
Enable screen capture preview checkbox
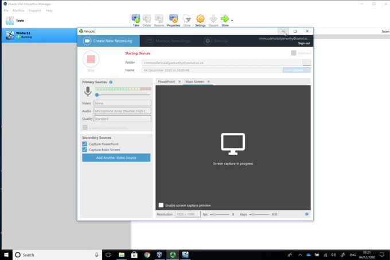point(161,205)
